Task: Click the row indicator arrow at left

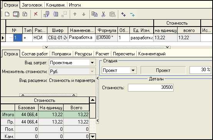Action: [3, 38]
